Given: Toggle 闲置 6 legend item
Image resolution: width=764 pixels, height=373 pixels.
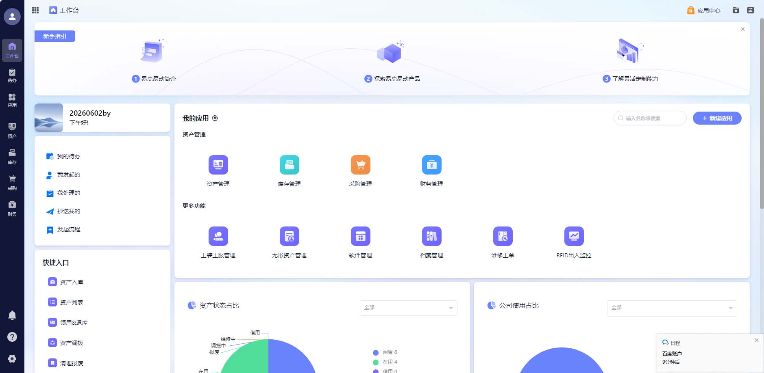Looking at the screenshot, I should coord(385,352).
